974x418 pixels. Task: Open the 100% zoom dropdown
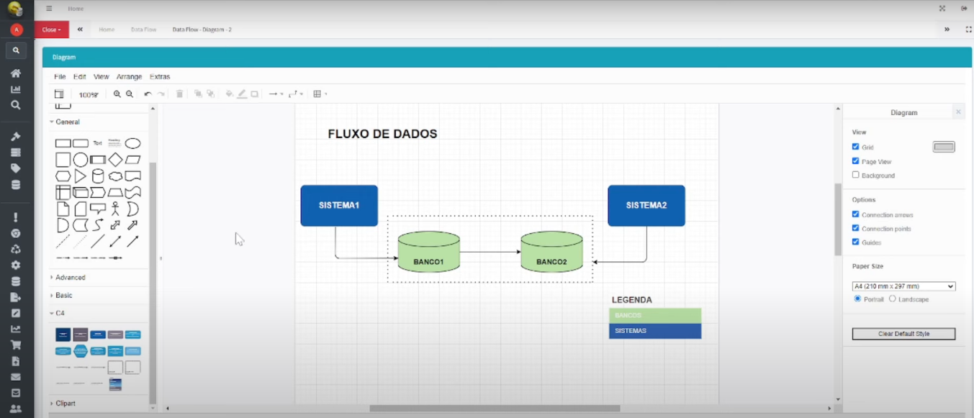pos(89,94)
